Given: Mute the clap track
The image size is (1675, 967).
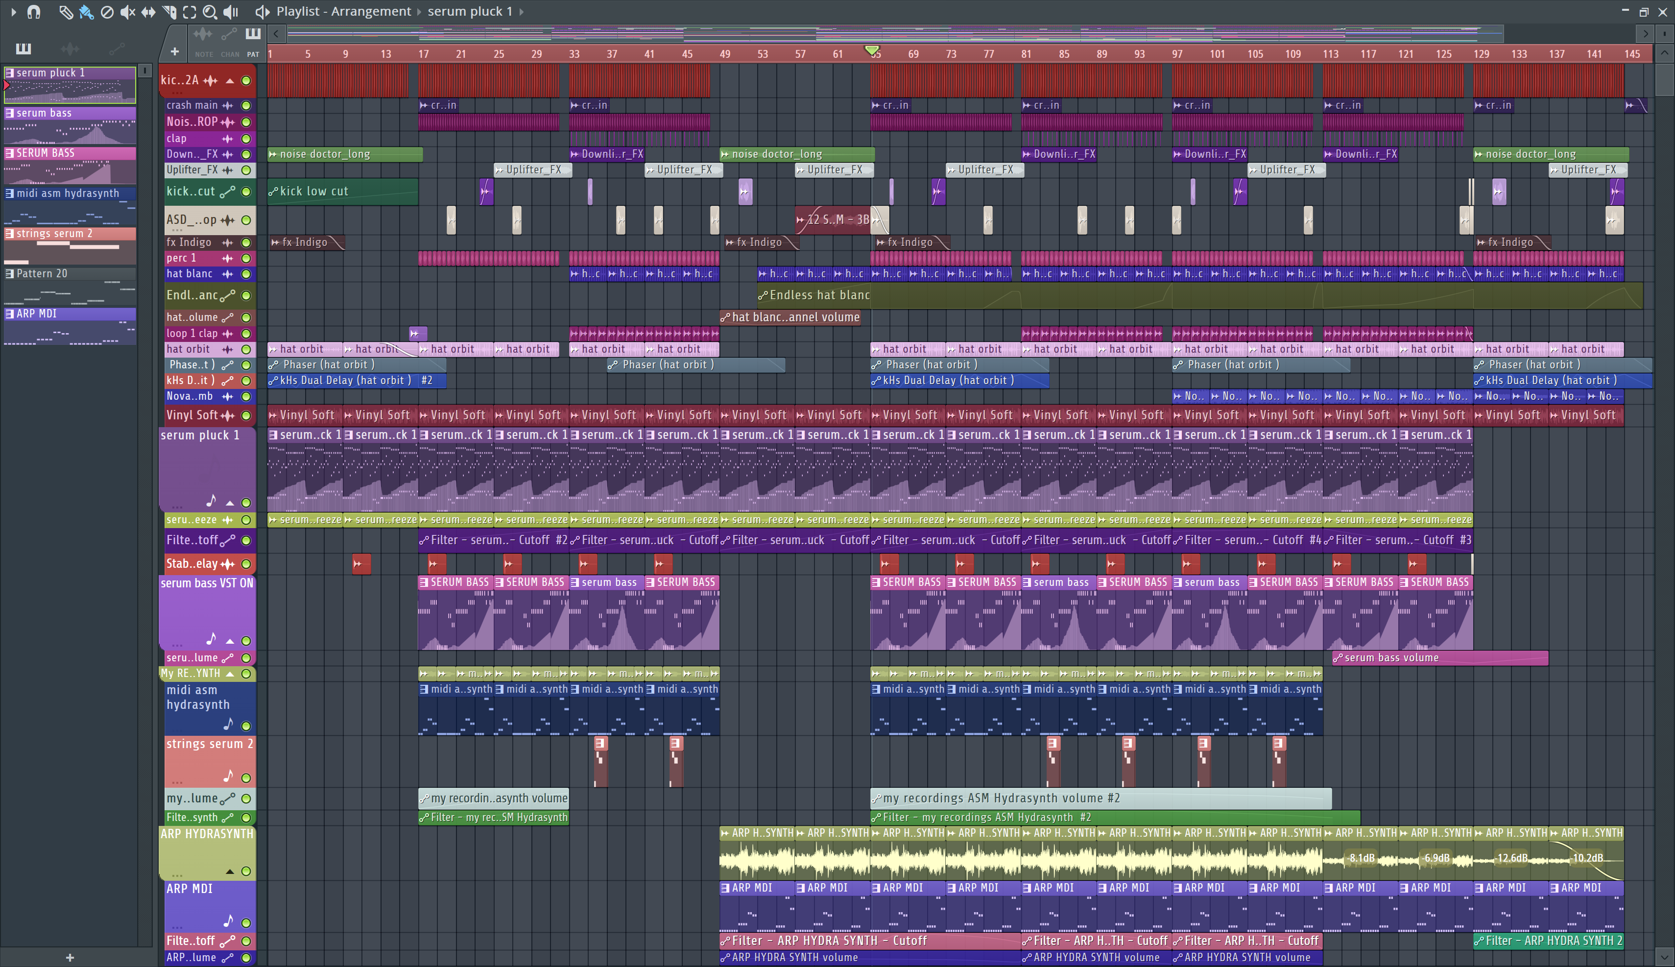Looking at the screenshot, I should coord(246,139).
